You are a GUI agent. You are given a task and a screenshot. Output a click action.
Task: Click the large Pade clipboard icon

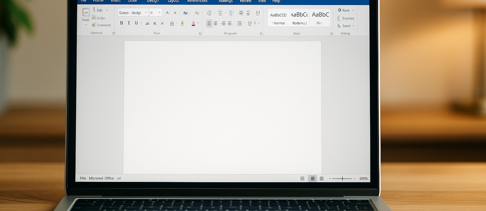86,12
